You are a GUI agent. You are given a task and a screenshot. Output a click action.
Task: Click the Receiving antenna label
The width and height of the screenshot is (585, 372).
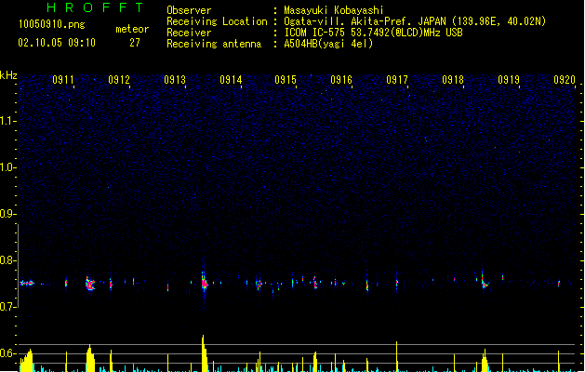click(x=214, y=44)
